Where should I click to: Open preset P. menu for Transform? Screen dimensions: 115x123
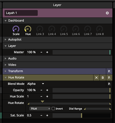click(109, 71)
